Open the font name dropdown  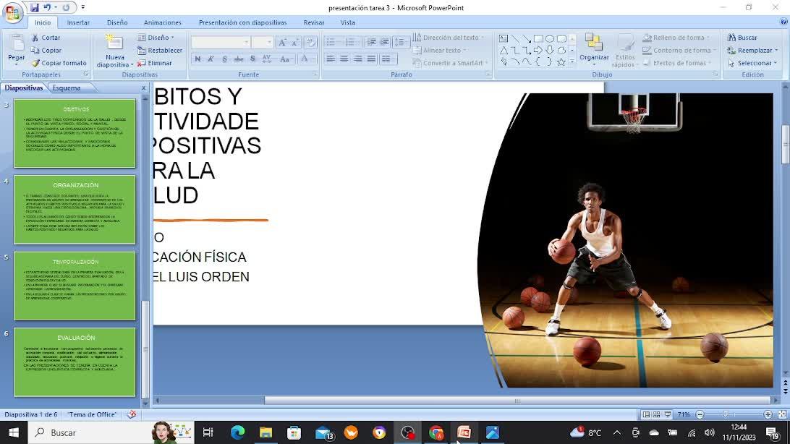pyautogui.click(x=247, y=42)
